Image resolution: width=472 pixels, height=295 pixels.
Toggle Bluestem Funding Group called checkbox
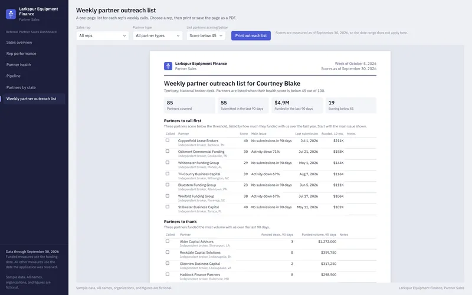point(168,185)
